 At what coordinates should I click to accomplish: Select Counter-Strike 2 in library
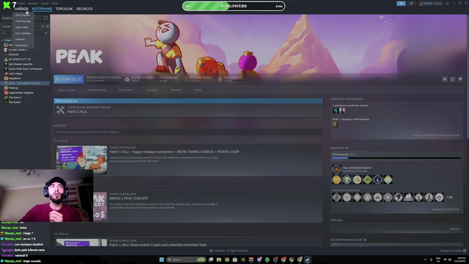18,50
